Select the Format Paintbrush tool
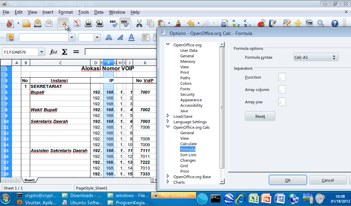 click(179, 23)
